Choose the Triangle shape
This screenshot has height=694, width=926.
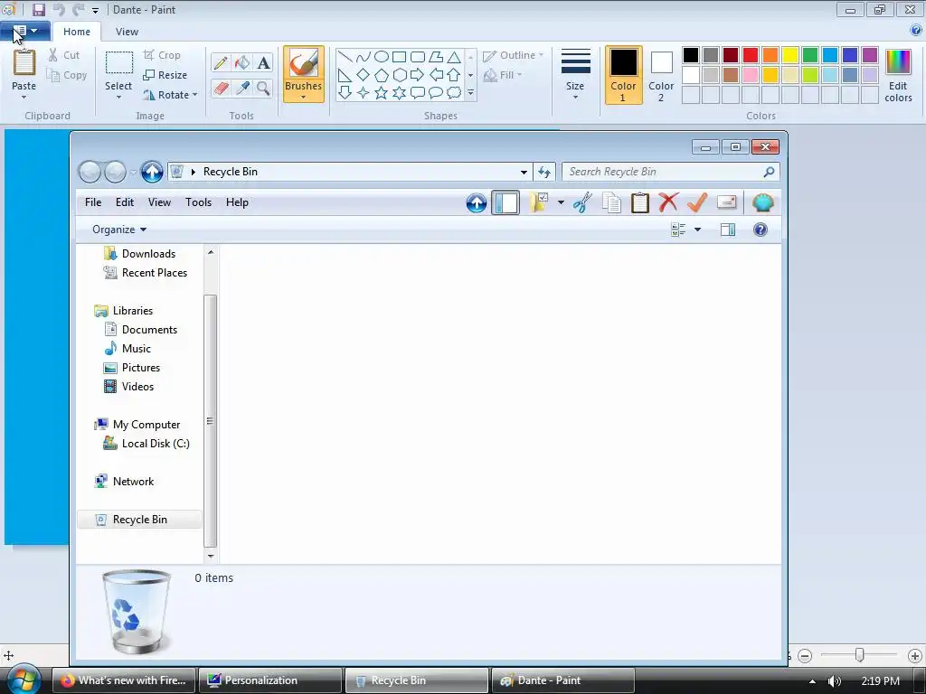pos(454,57)
